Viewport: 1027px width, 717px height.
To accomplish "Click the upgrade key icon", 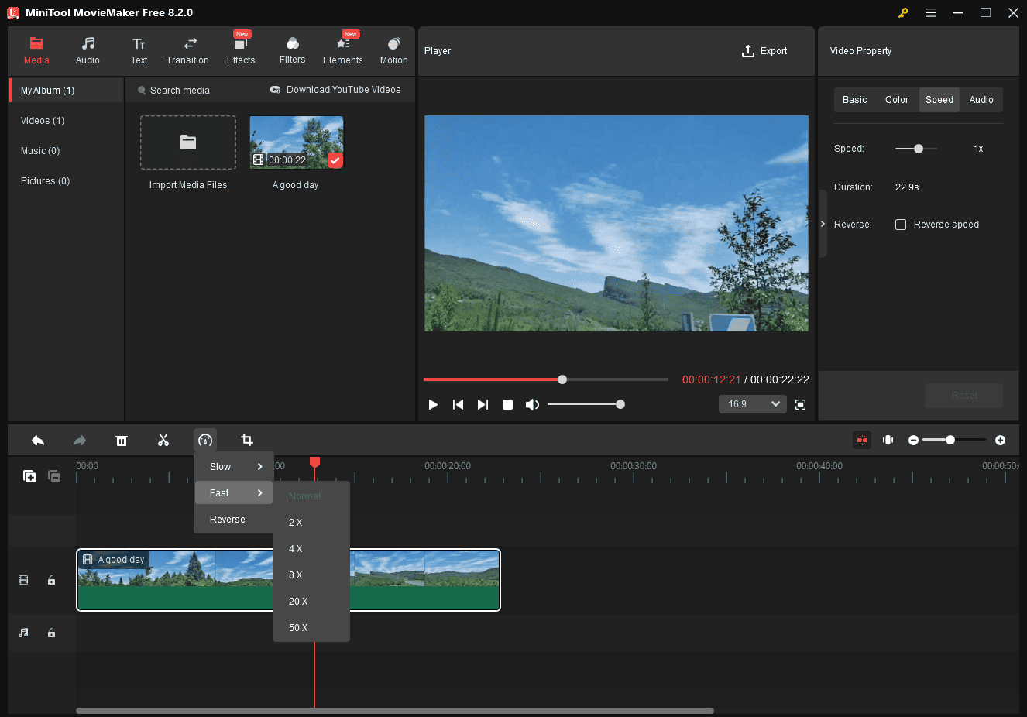I will click(x=903, y=12).
